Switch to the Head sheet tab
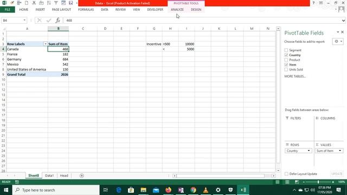 [x=64, y=175]
